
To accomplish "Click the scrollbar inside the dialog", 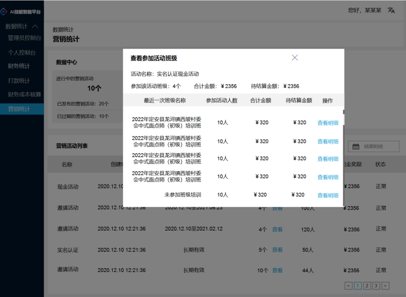I will (x=343, y=118).
